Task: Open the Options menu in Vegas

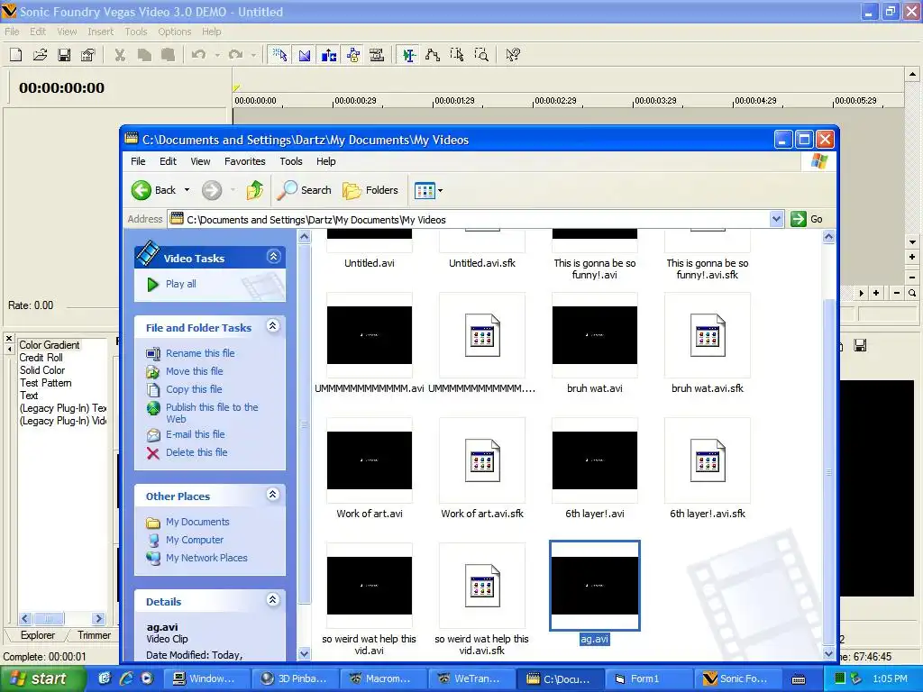Action: pos(174,32)
